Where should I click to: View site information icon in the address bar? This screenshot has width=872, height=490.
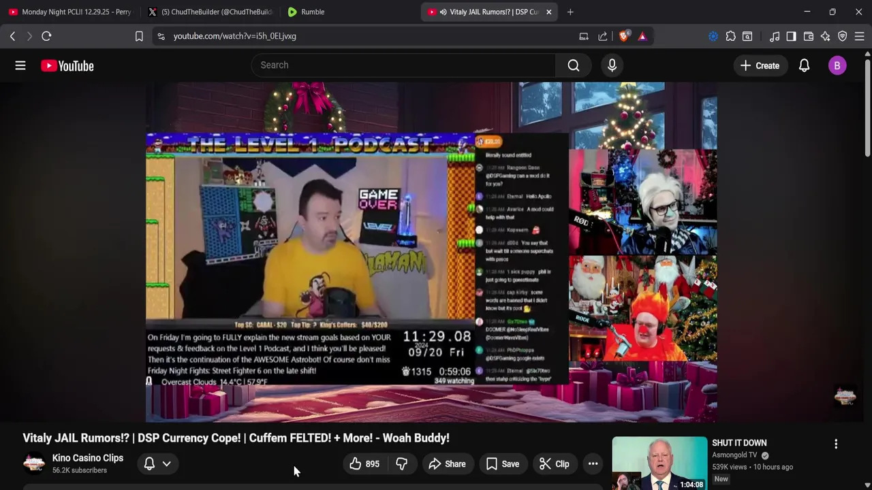coord(161,36)
